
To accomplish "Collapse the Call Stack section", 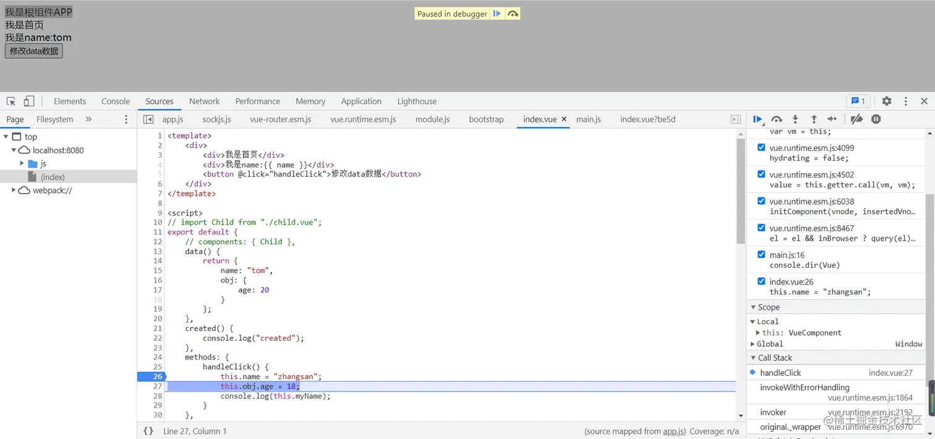I will pyautogui.click(x=753, y=358).
